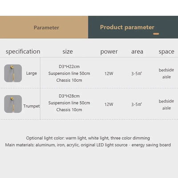The width and height of the screenshot is (178, 178).
Task: Select the Trumpet specification label
Action: pyautogui.click(x=32, y=106)
